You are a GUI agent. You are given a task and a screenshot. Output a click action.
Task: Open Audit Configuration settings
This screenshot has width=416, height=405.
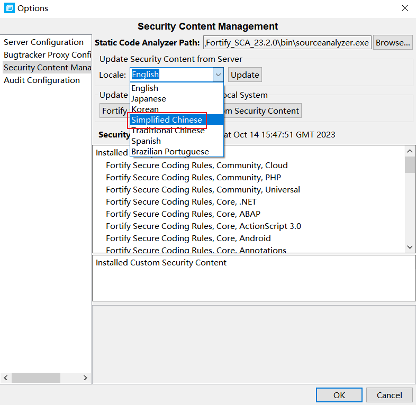(x=42, y=80)
